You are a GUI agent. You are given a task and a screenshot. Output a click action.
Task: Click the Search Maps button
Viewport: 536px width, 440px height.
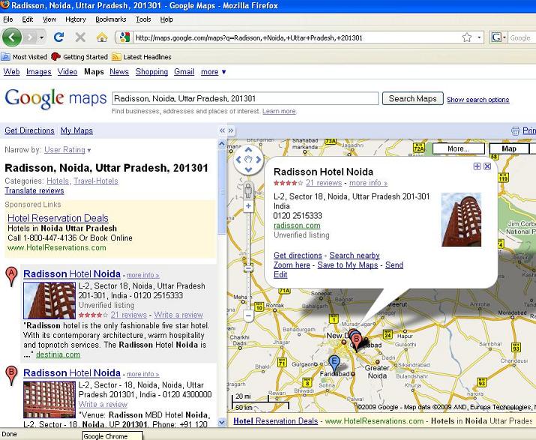(x=412, y=98)
